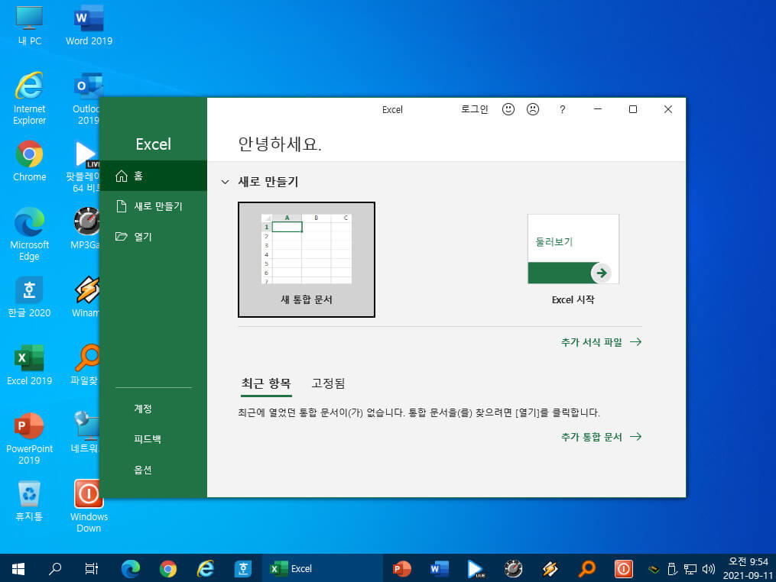This screenshot has height=582, width=776.
Task: Launch Word from the taskbar
Action: [x=439, y=569]
